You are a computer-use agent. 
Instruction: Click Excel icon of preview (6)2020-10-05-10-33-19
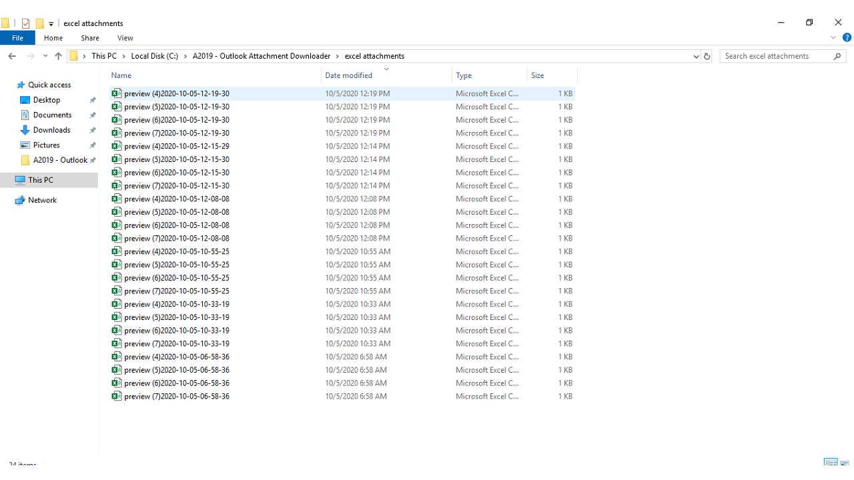click(117, 330)
